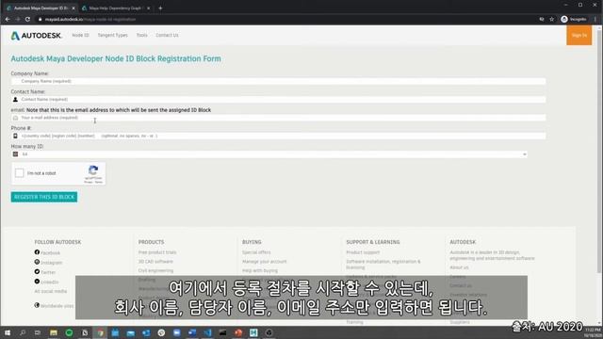Click the Contact Name input field
The height and width of the screenshot is (339, 603).
tap(278, 99)
